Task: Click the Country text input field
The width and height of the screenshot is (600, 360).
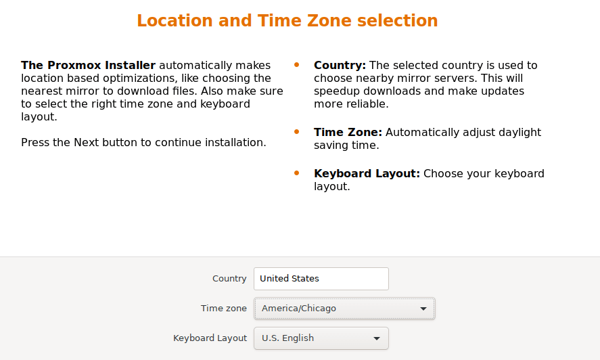Action: coord(321,279)
